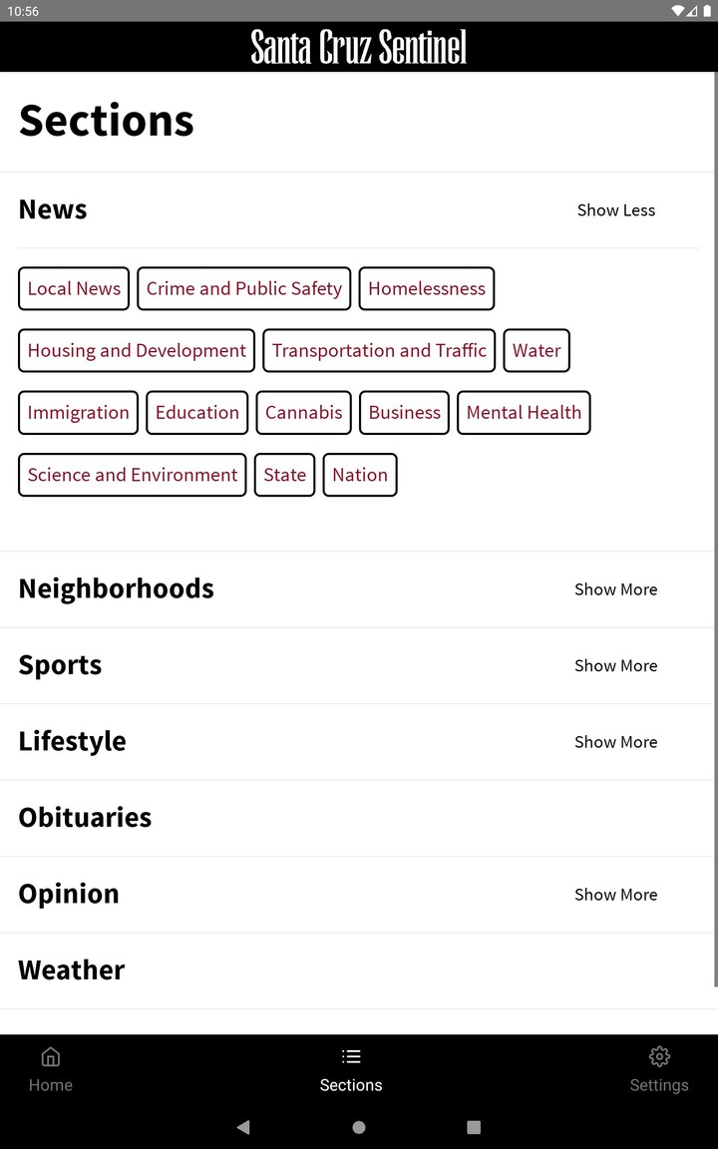
Task: Open the Weather section
Action: point(72,970)
